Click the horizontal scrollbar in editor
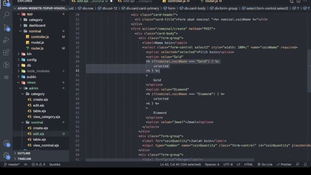311x175 pixels. pos(170,160)
